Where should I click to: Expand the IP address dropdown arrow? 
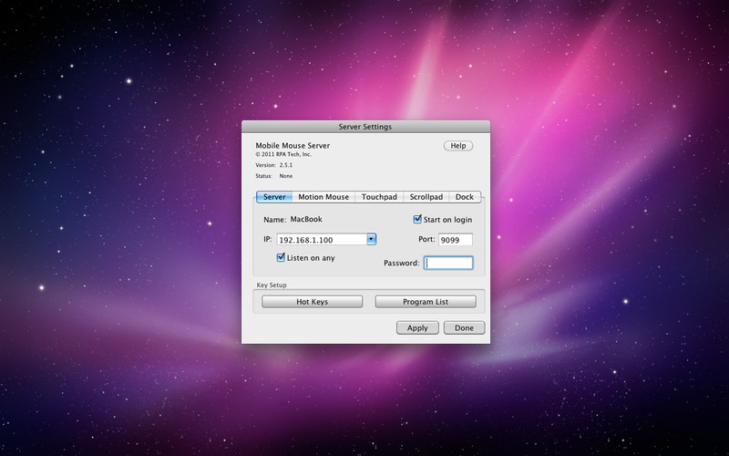[x=372, y=240]
